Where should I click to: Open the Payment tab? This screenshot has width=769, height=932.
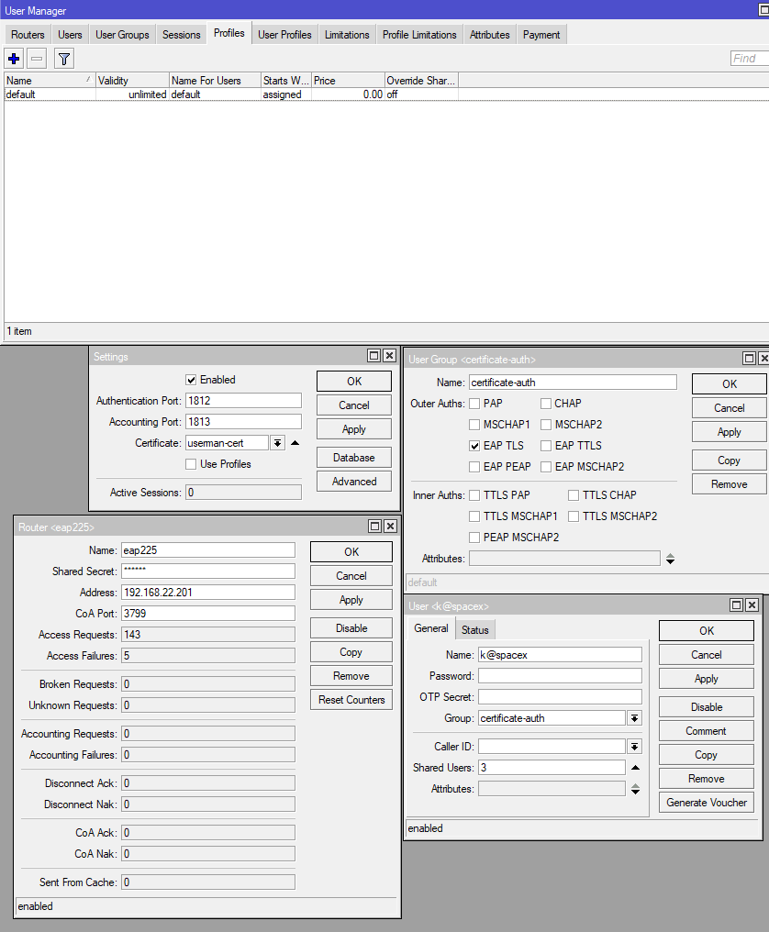[x=541, y=35]
